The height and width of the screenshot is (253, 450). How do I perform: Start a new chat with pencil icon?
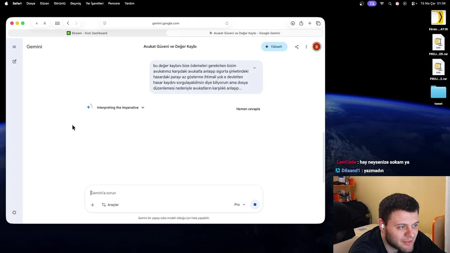[x=14, y=61]
